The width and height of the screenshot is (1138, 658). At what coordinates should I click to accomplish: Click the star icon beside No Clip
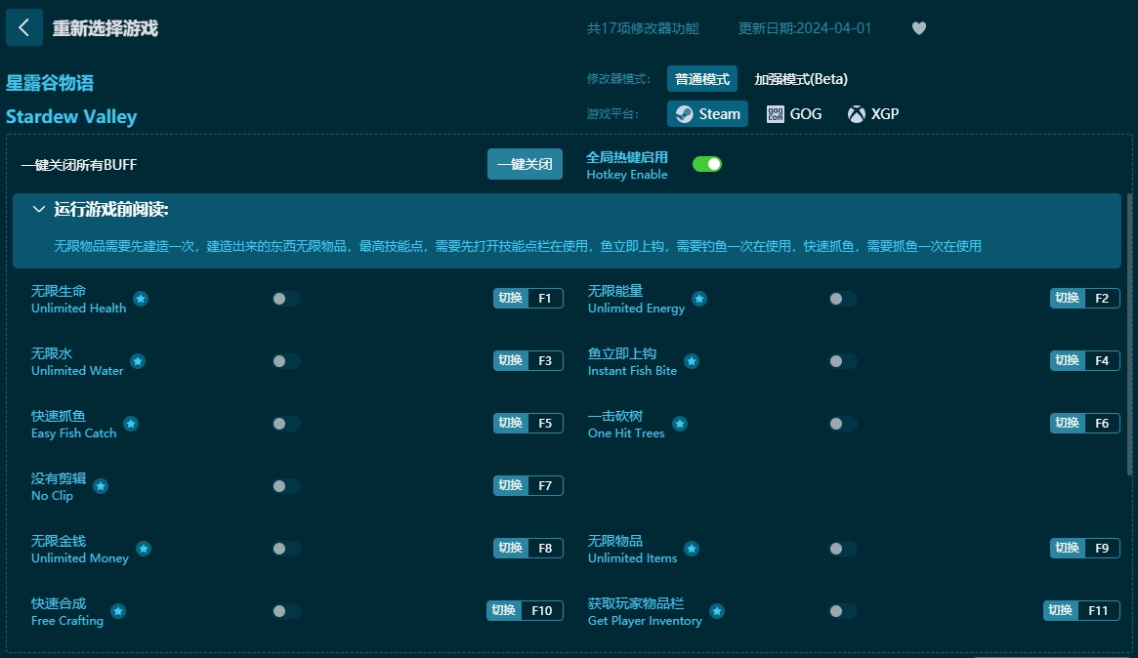click(x=100, y=487)
